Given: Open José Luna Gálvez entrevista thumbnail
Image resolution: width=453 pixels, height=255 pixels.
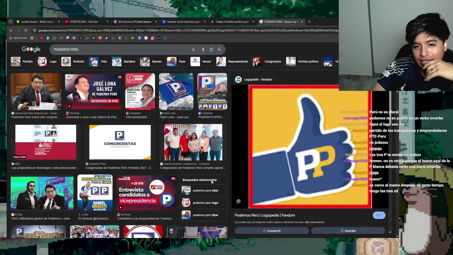Looking at the screenshot, I should 93,91.
